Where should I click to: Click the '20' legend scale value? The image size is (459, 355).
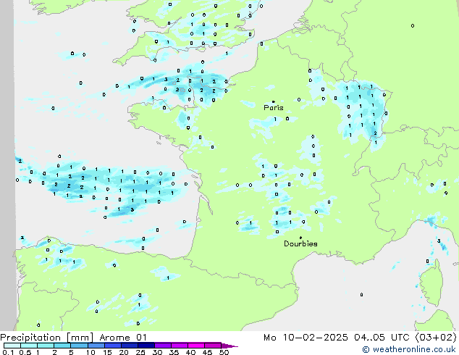pyautogui.click(x=124, y=352)
